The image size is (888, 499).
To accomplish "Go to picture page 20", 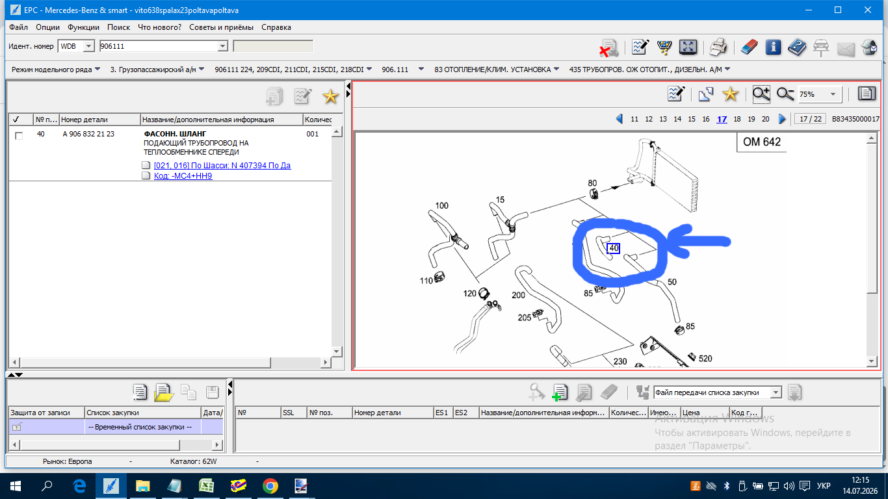I will 766,120.
